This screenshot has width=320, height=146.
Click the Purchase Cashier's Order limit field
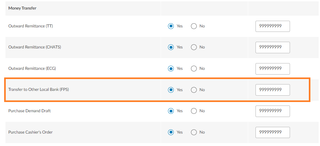coord(272,132)
